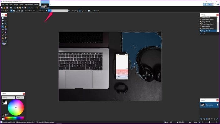The image size is (220, 124).
Task: Select the Paint Bucket tool
Action: click(x=3, y=29)
